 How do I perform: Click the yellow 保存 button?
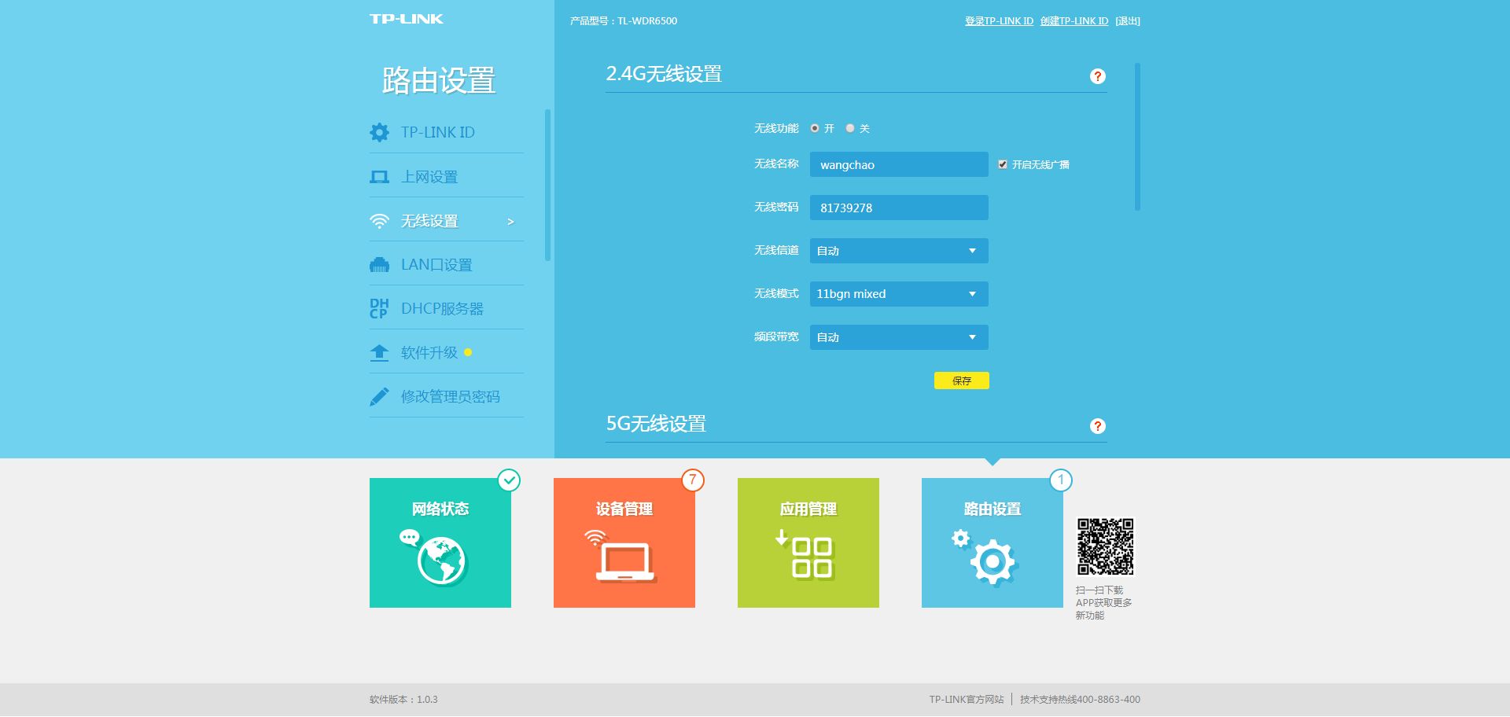coord(962,381)
